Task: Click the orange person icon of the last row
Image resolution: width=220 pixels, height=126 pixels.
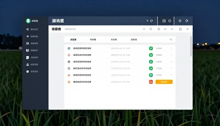Action: tap(69, 82)
